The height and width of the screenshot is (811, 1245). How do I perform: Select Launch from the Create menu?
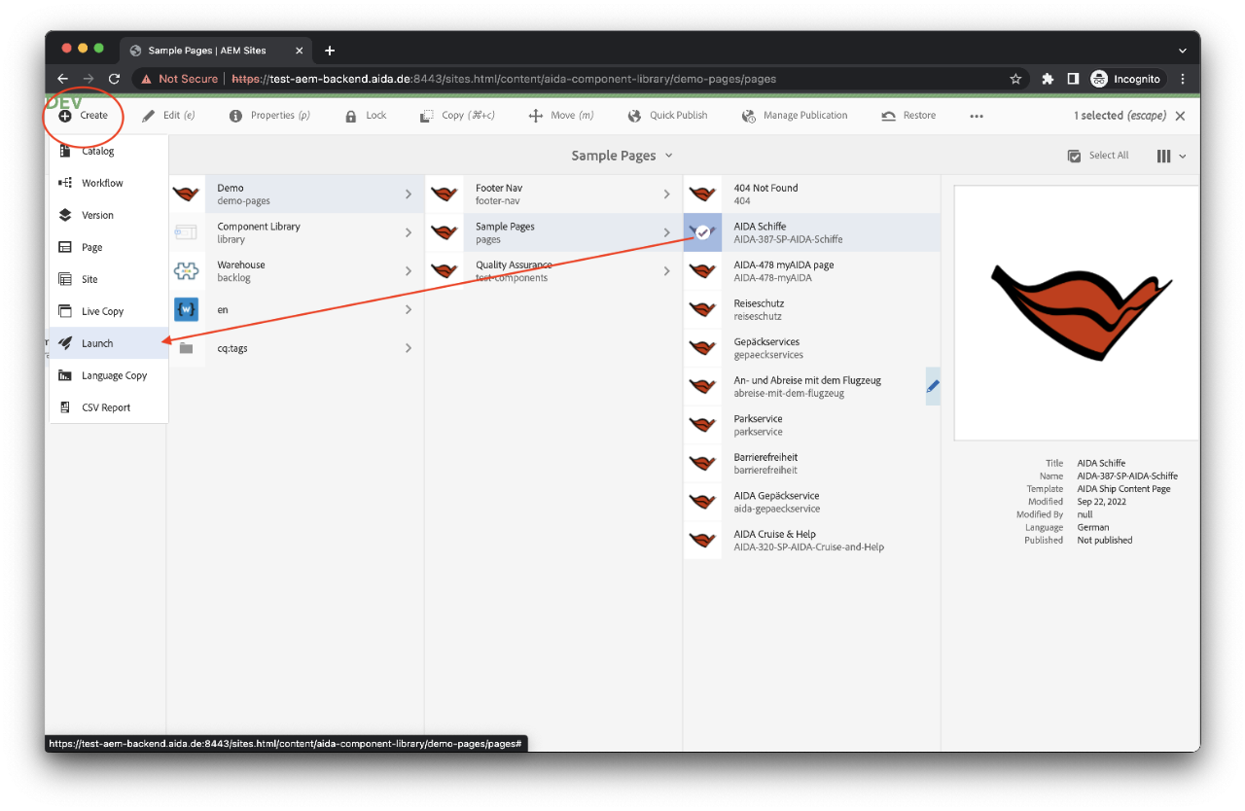click(x=97, y=343)
